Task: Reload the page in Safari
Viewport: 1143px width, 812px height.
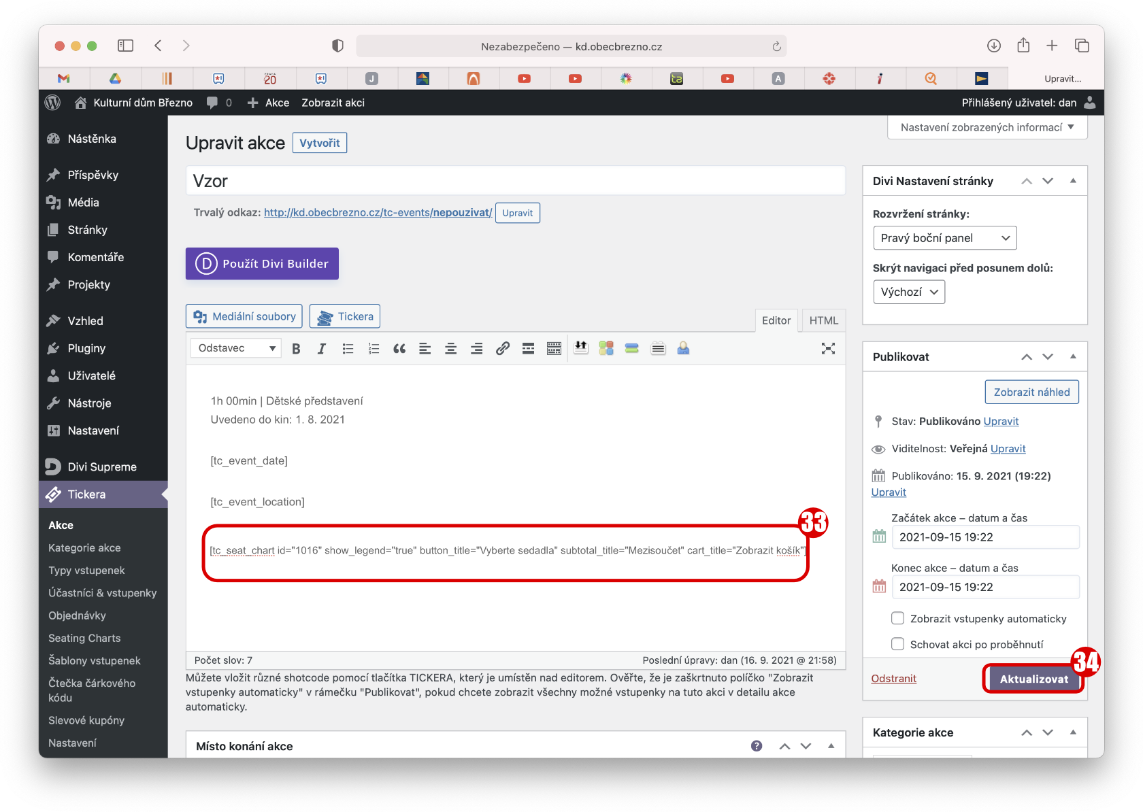Action: (x=776, y=46)
